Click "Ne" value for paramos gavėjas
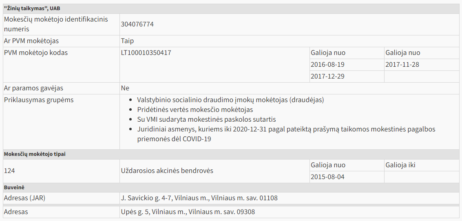The width and height of the screenshot is (462, 221). click(125, 88)
